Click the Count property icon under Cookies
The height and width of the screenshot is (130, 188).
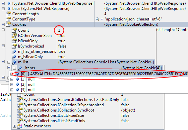pyautogui.click(x=14, y=30)
